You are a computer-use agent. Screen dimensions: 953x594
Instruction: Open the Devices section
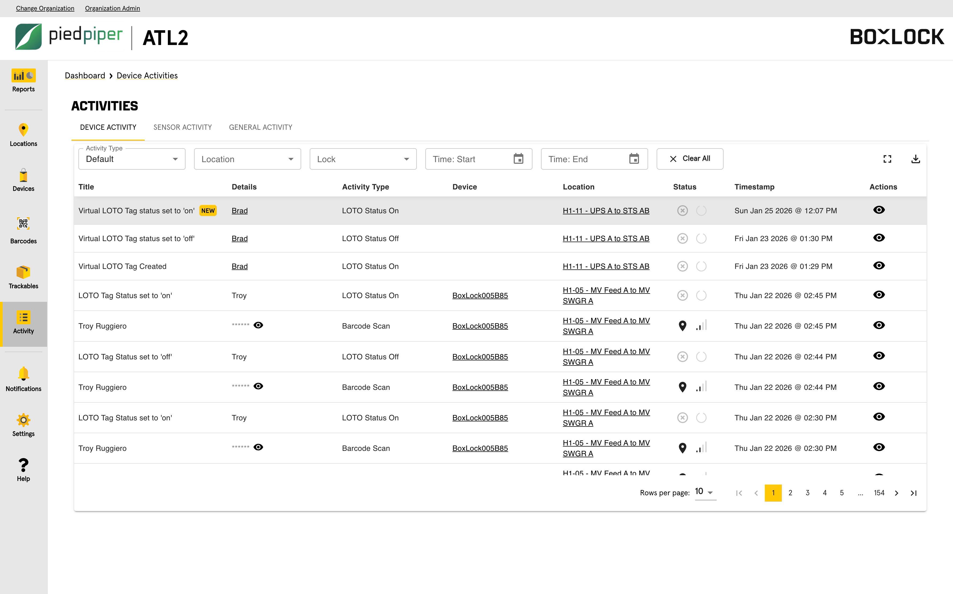pos(23,180)
